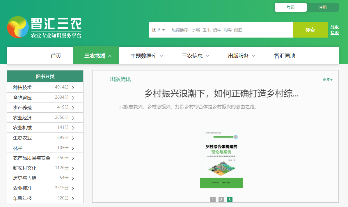Click the 登录 login button
The image size is (348, 207).
click(x=290, y=7)
